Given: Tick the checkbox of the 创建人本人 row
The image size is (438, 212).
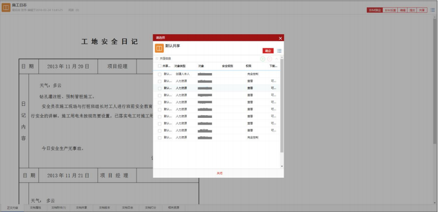Looking at the screenshot, I should pos(160,74).
